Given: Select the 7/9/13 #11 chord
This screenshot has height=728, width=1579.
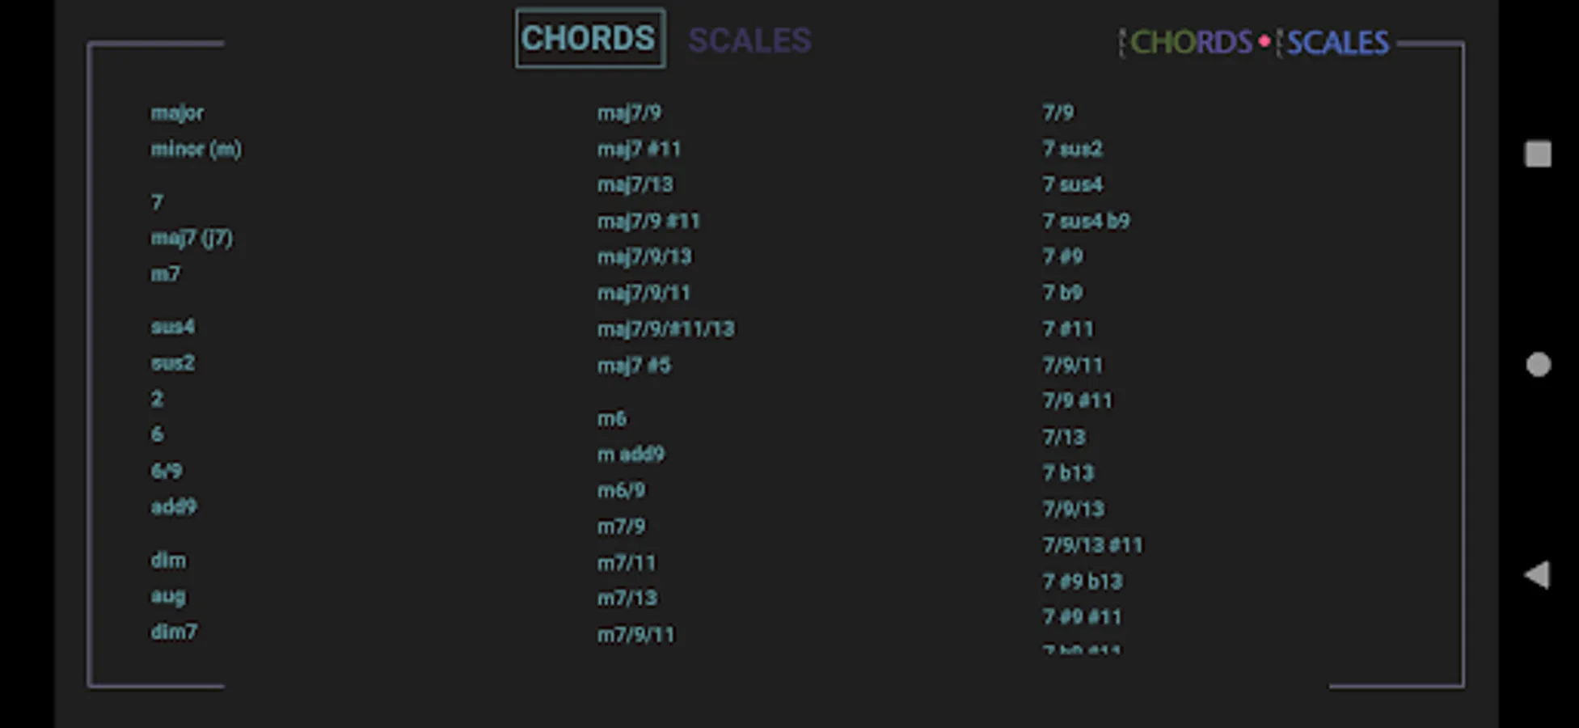Looking at the screenshot, I should click(x=1092, y=545).
